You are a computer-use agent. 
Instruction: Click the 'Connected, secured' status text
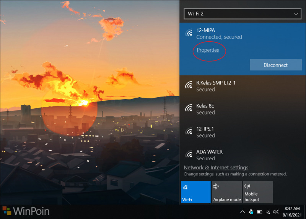219,37
